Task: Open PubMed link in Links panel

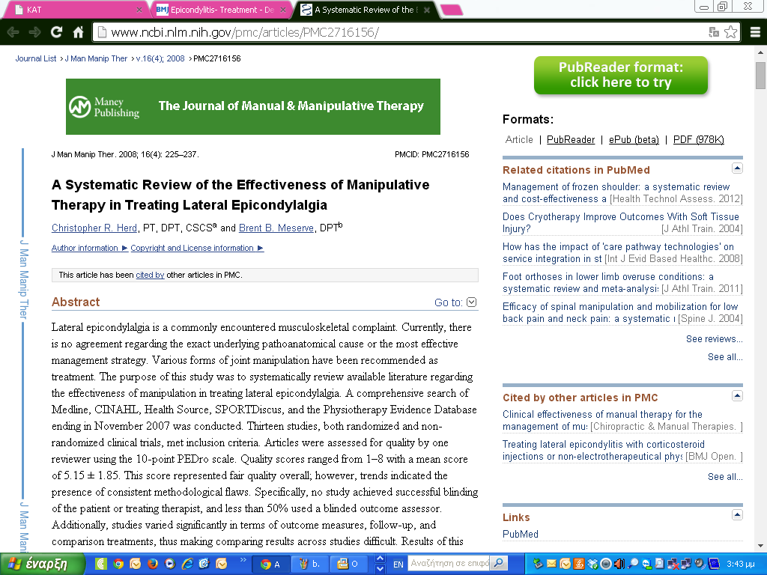Action: 521,534
